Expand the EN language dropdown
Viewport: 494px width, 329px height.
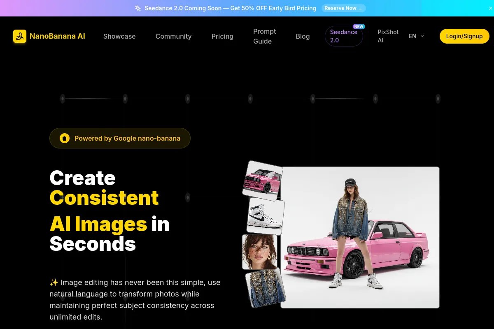click(412, 36)
